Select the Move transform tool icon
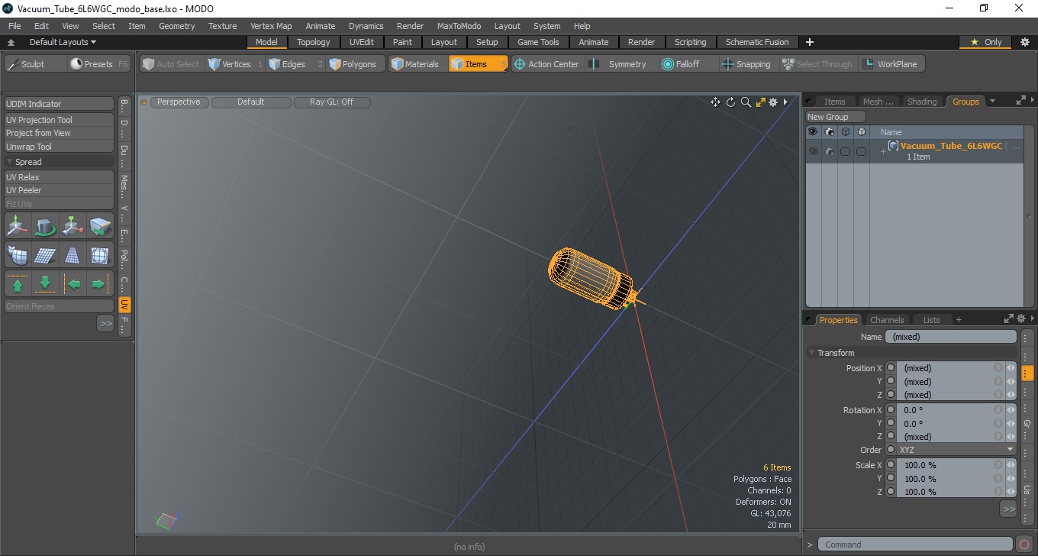The width and height of the screenshot is (1038, 556). [x=18, y=226]
